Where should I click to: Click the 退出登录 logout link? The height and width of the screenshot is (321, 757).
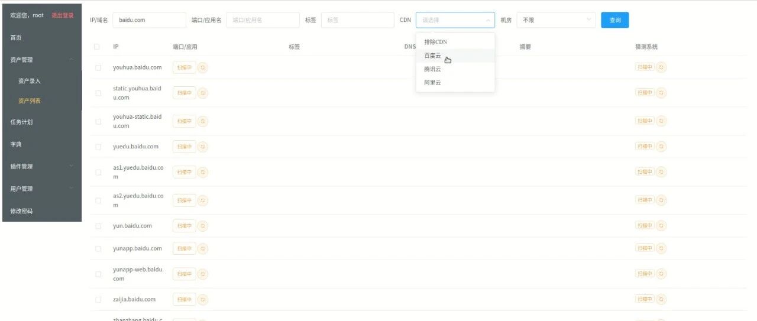click(x=63, y=15)
